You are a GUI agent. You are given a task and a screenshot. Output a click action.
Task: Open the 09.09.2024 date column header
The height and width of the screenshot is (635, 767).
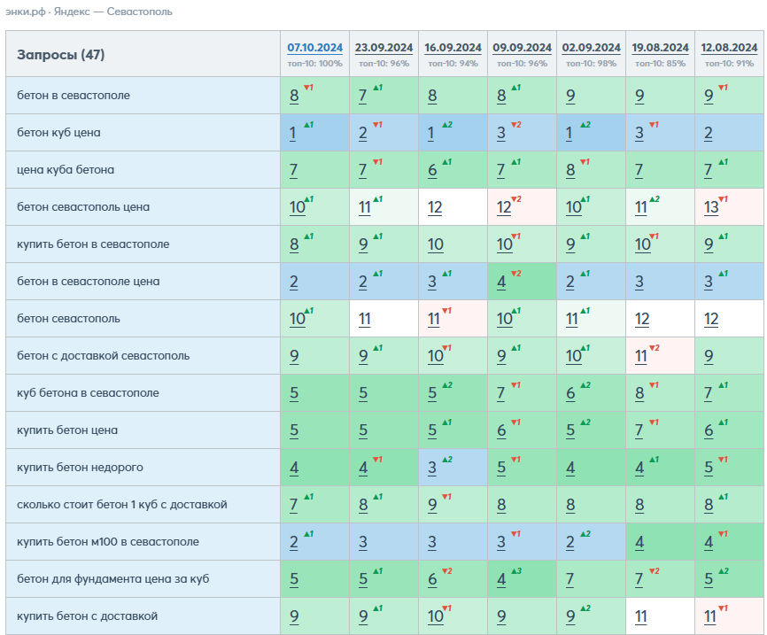tap(522, 48)
